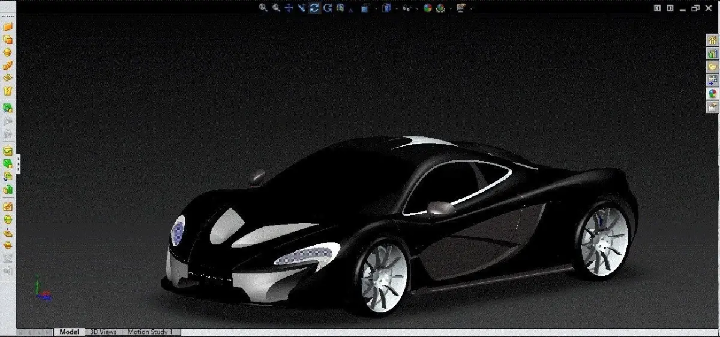Screen dimensions: 720x337
Task: Click the Hide/Show Items glasses icon
Action: coord(407,8)
